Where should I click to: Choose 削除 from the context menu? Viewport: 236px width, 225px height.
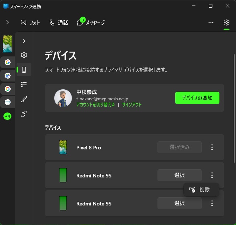201,190
